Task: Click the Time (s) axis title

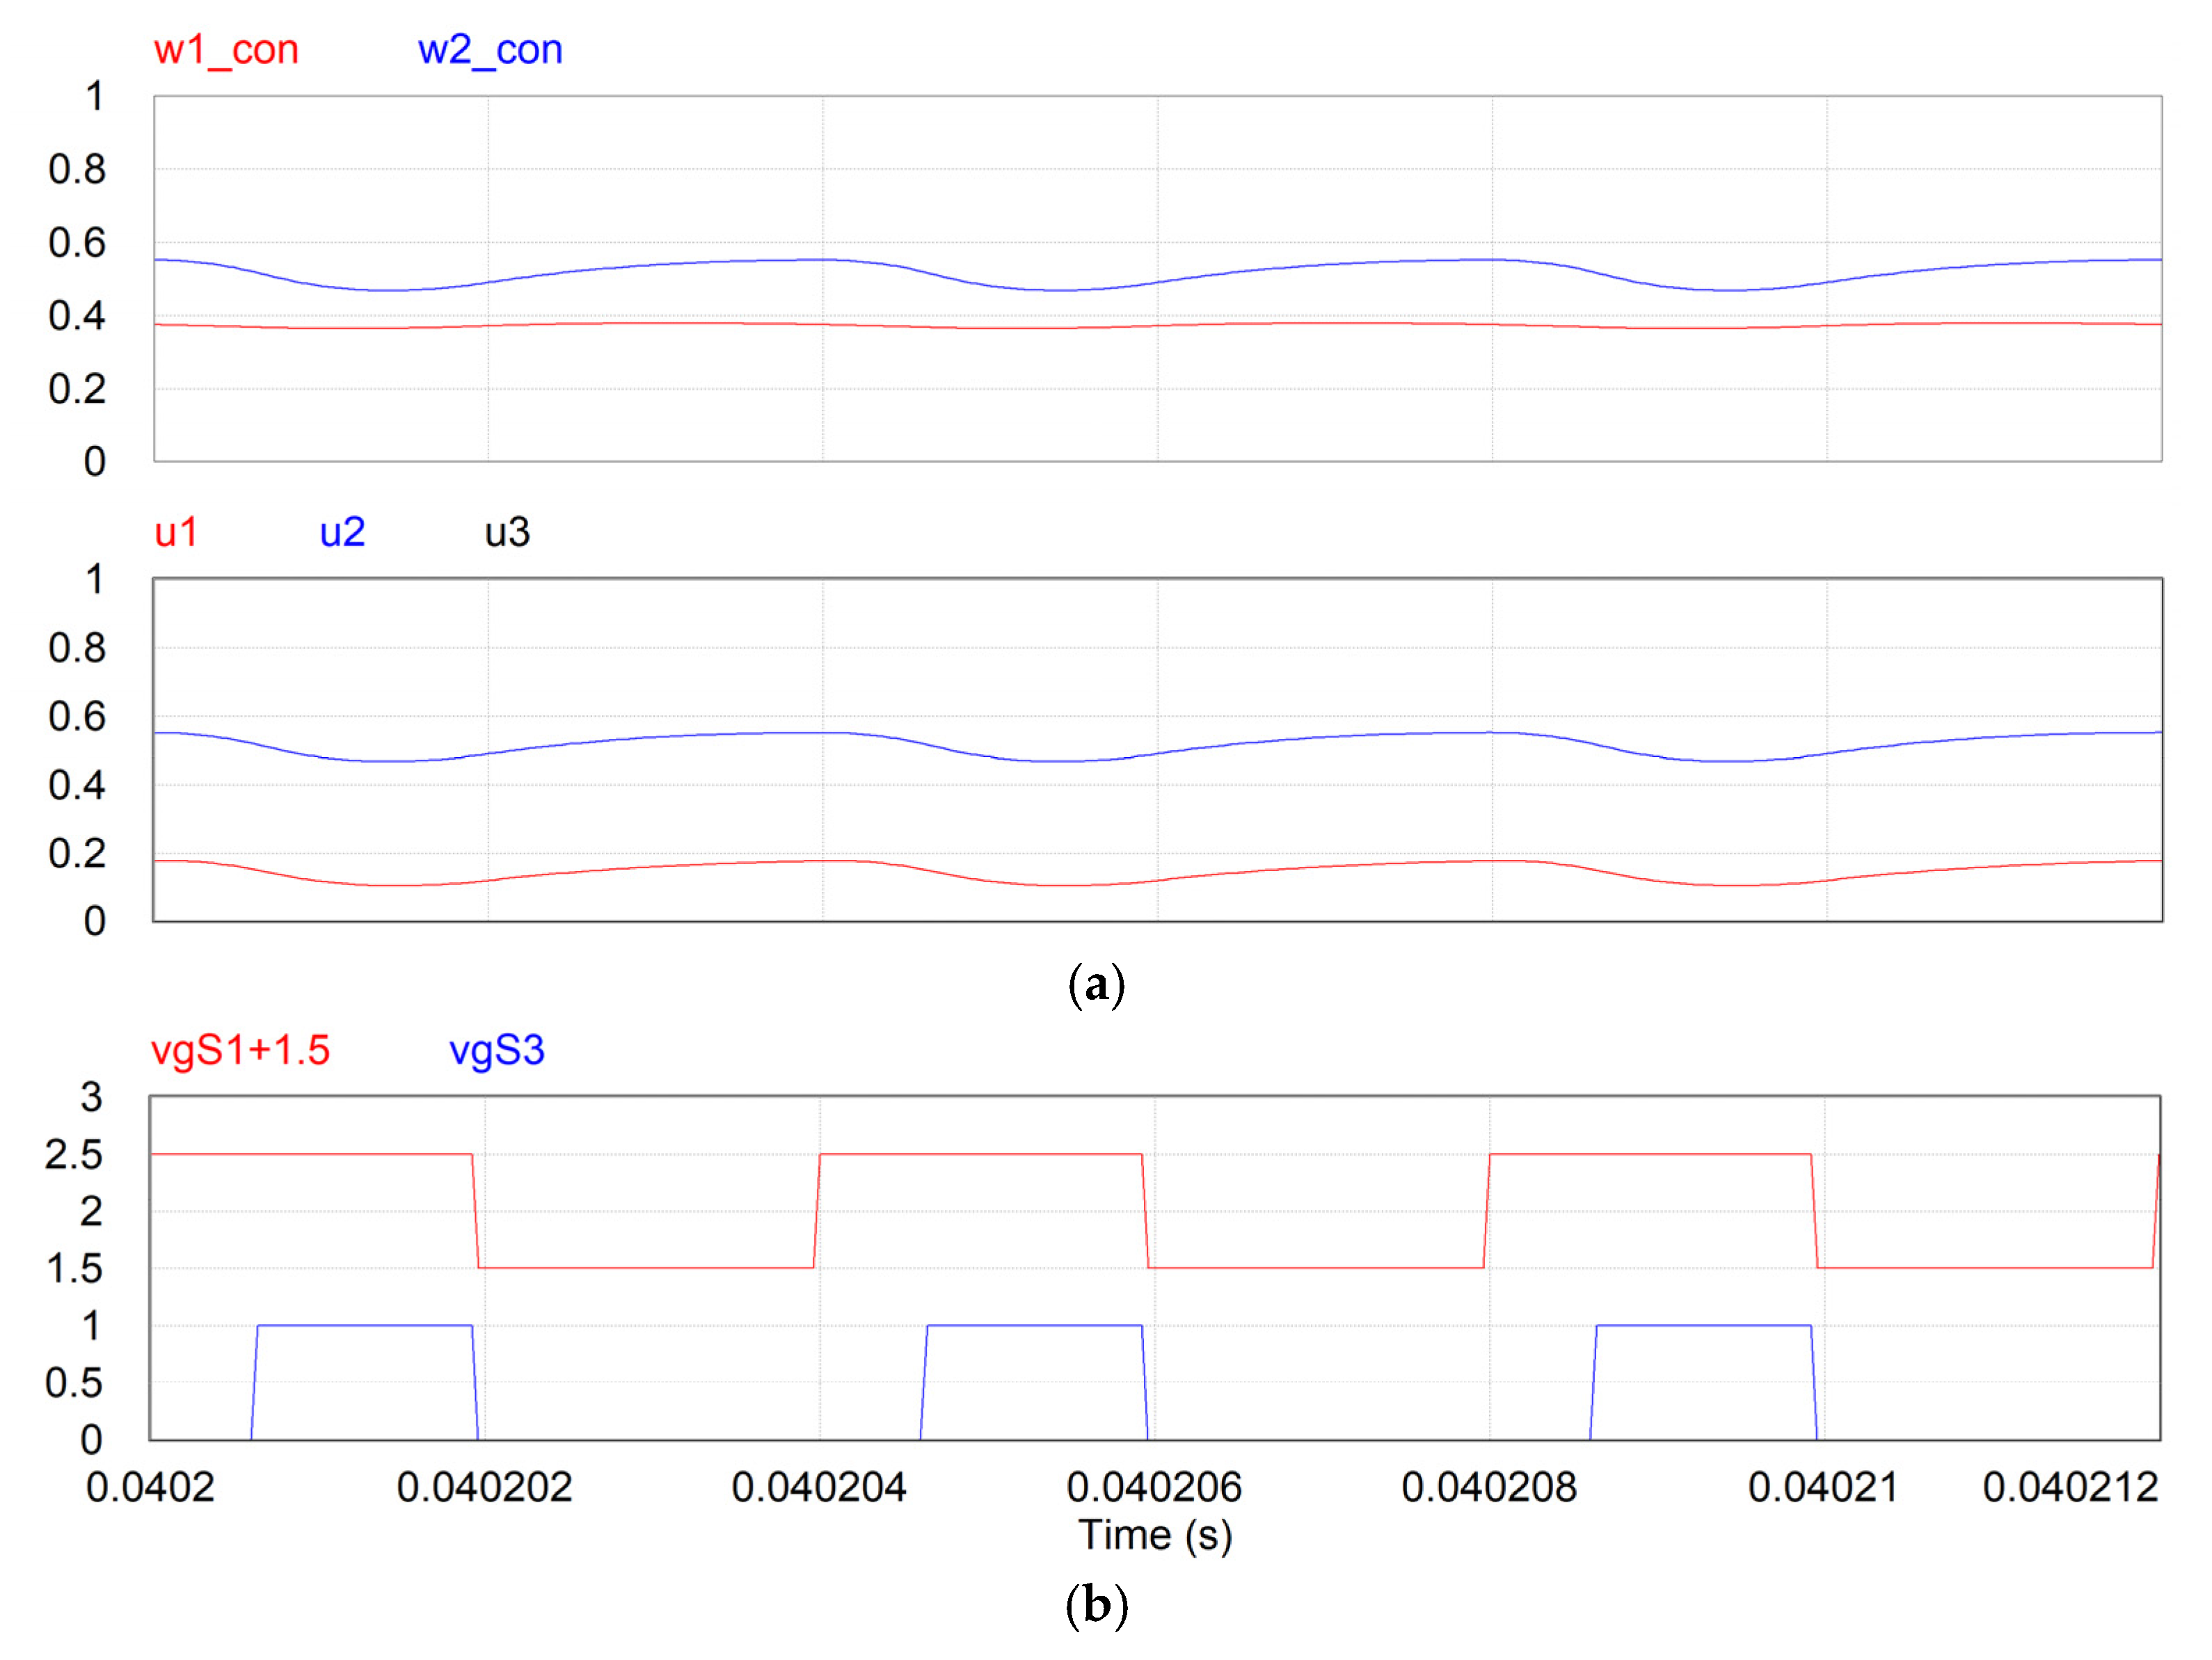Action: point(1155,1535)
